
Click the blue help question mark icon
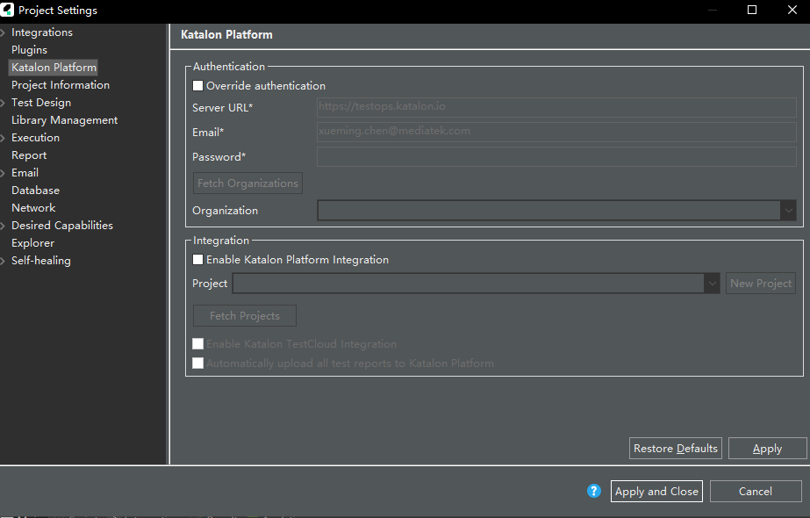click(x=594, y=491)
